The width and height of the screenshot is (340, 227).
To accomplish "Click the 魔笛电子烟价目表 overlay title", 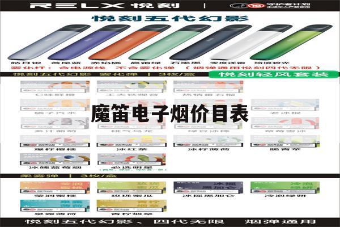I will click(x=170, y=113).
